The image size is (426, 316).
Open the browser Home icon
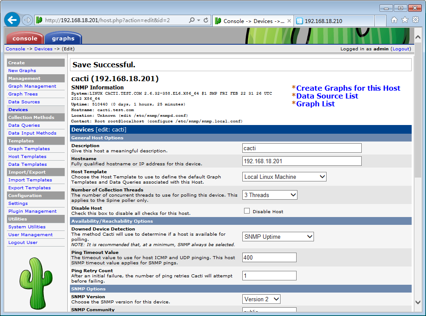pos(394,20)
